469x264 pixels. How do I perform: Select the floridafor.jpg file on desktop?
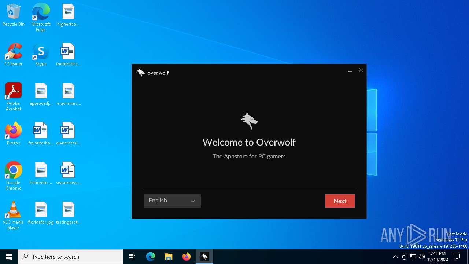tap(41, 213)
